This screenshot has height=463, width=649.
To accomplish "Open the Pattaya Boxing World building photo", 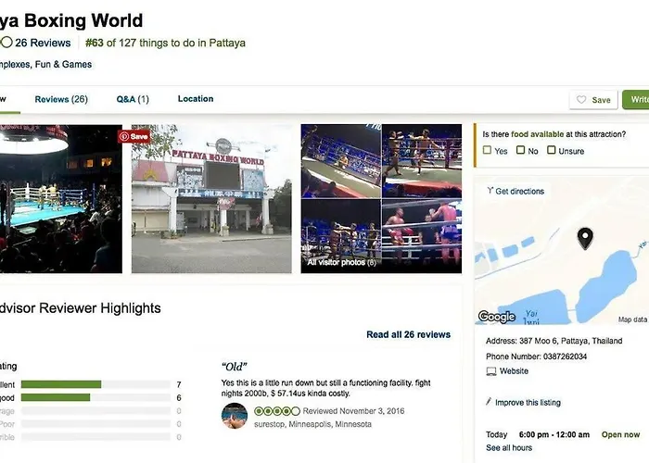I will click(211, 198).
